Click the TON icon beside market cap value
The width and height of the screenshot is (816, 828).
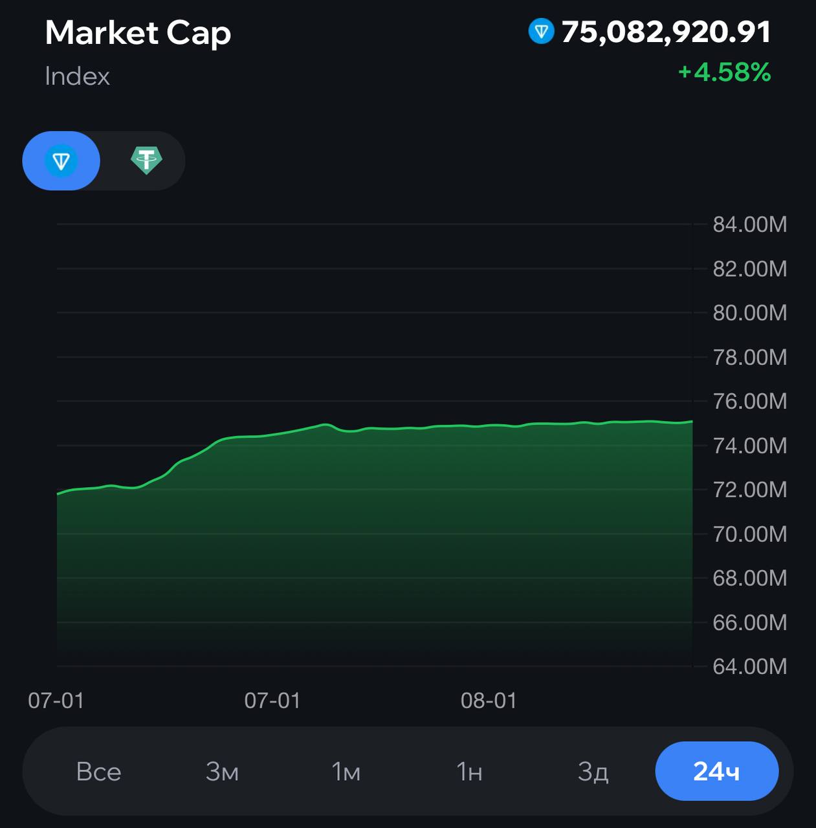click(541, 32)
